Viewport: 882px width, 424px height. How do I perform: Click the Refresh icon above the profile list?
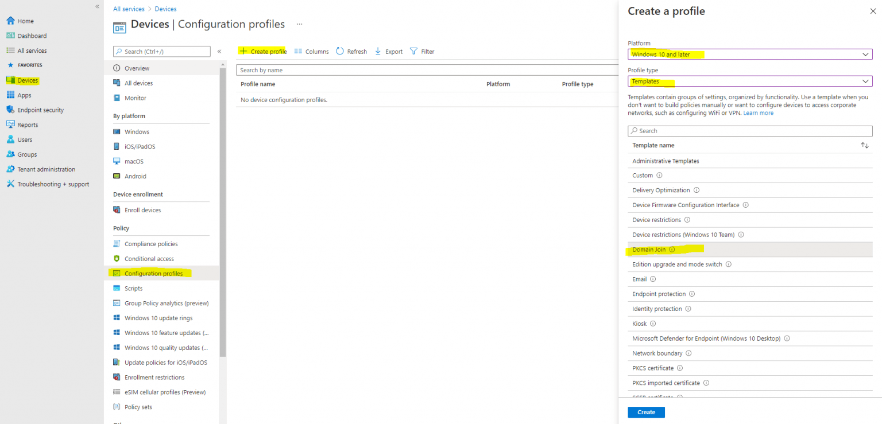[x=340, y=51]
